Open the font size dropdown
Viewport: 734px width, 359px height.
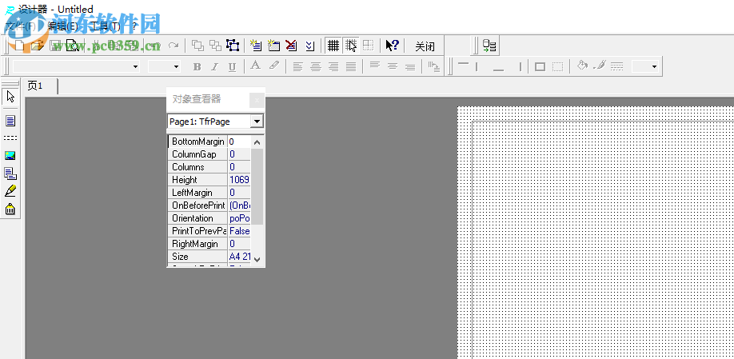point(177,66)
